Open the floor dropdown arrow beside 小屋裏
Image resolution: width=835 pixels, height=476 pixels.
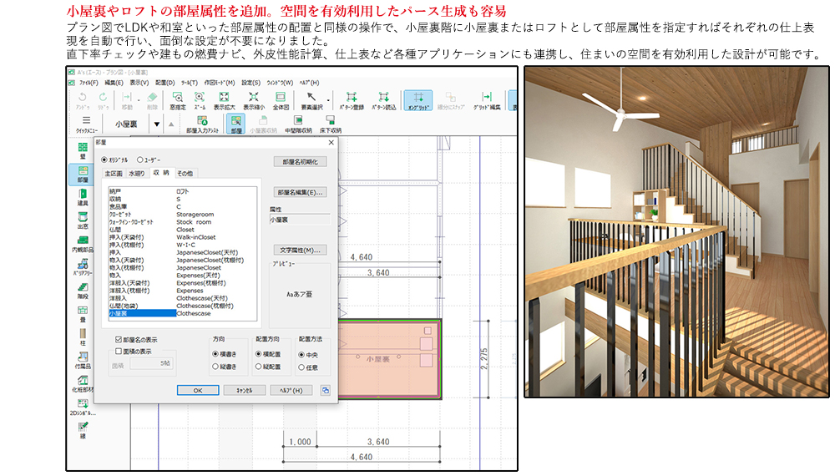click(x=157, y=124)
